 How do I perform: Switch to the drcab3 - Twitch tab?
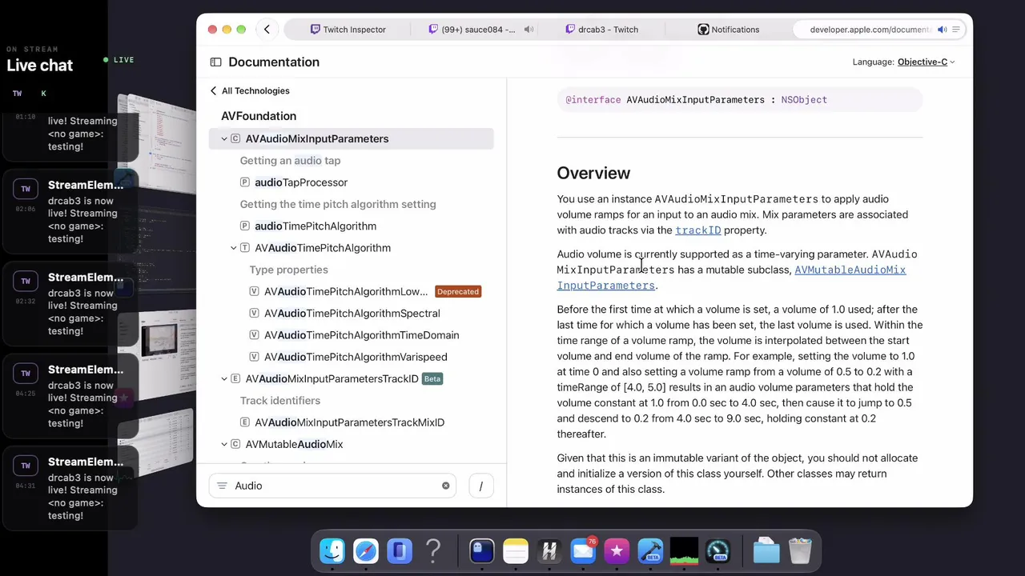pyautogui.click(x=602, y=30)
